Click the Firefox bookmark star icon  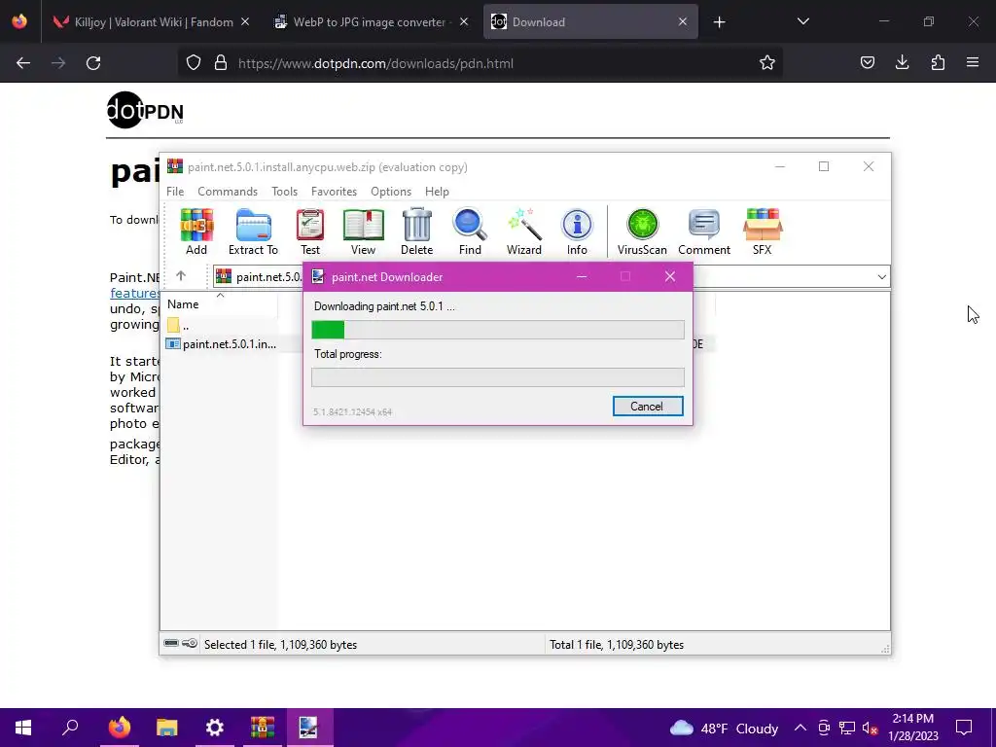tap(767, 63)
